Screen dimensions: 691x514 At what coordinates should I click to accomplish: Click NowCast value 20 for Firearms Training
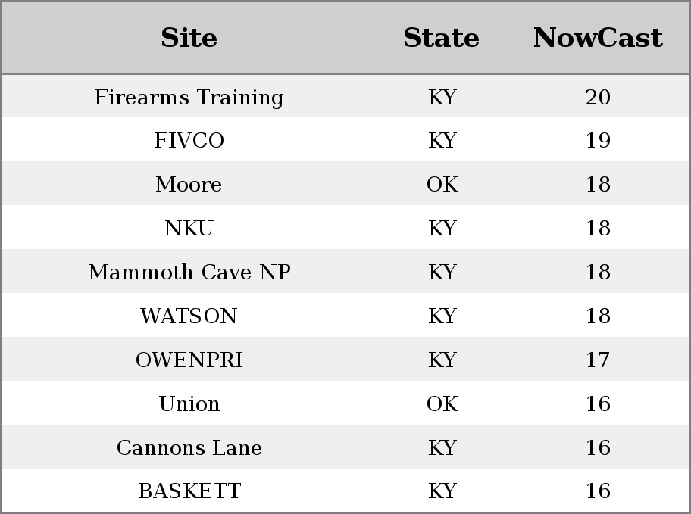pos(598,97)
